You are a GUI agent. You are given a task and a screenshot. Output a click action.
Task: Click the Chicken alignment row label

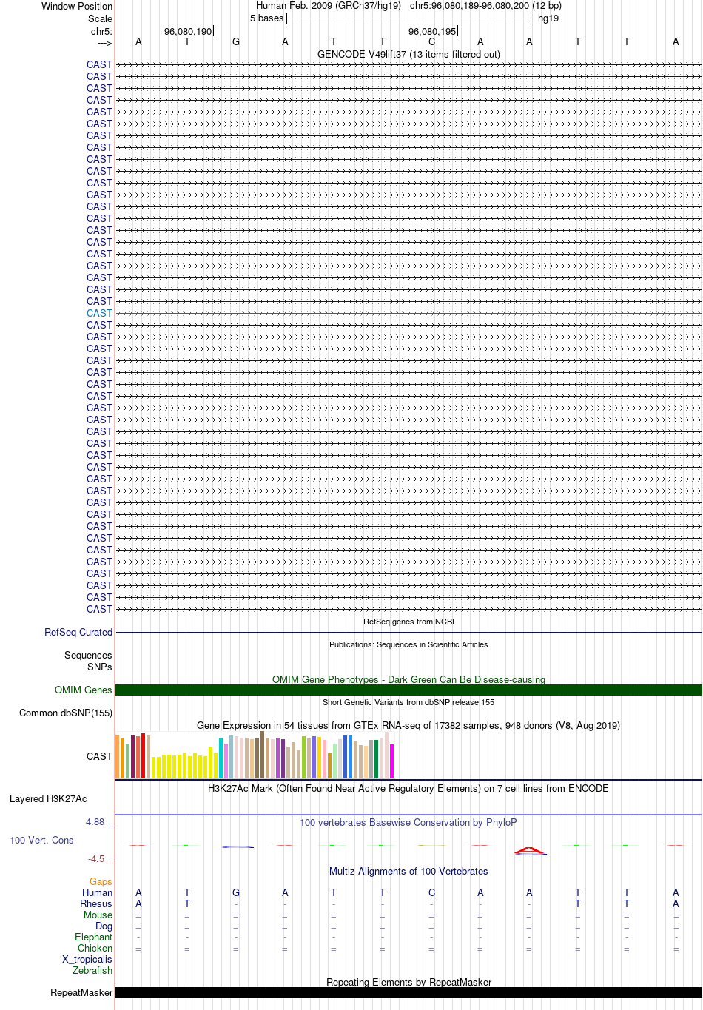pyautogui.click(x=95, y=948)
